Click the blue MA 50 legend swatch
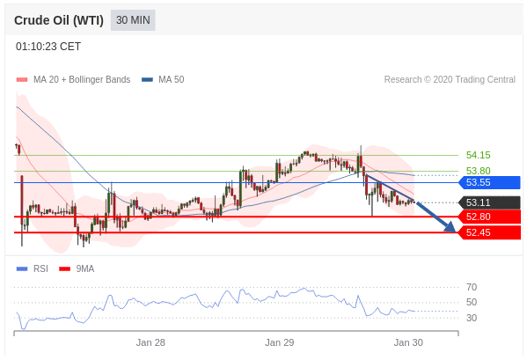527x360 pixels. 147,80
